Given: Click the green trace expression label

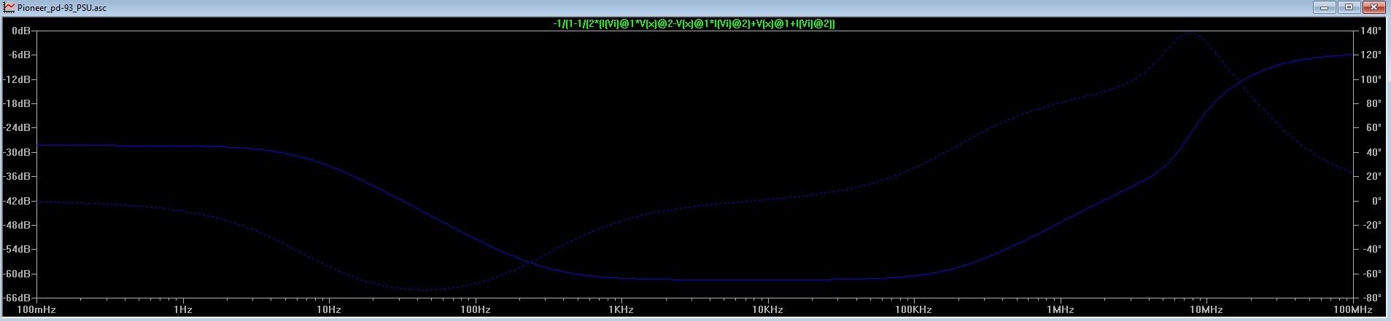Looking at the screenshot, I should pyautogui.click(x=694, y=24).
